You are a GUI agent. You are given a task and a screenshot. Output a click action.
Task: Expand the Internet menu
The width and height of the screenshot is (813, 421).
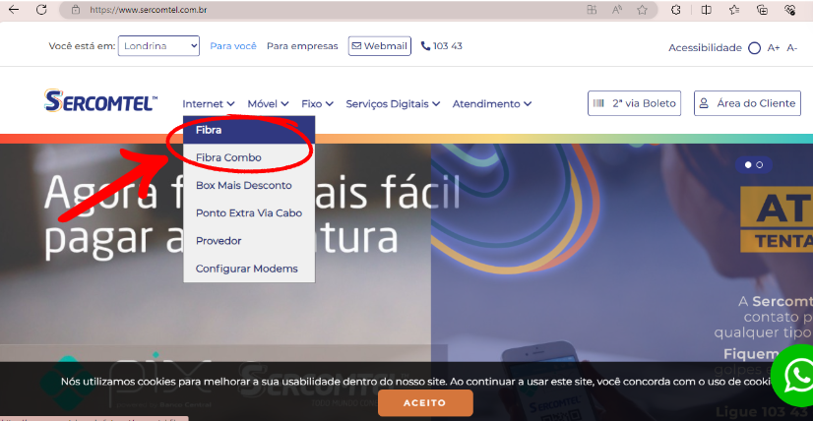pyautogui.click(x=209, y=103)
